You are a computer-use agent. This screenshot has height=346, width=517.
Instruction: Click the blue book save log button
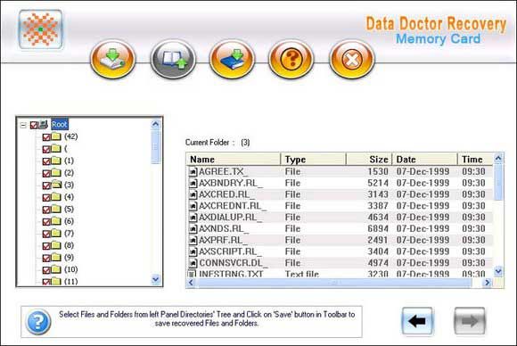[232, 60]
